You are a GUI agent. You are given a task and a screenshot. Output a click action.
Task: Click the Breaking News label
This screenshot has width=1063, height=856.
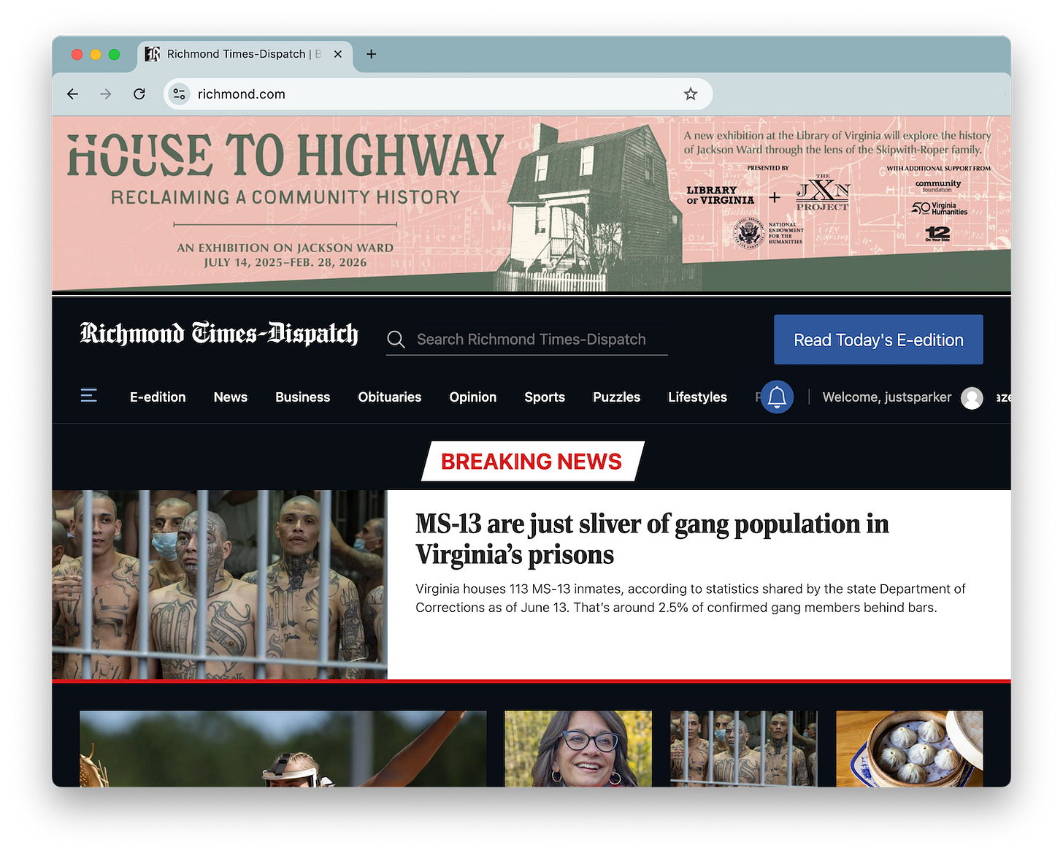coord(531,462)
